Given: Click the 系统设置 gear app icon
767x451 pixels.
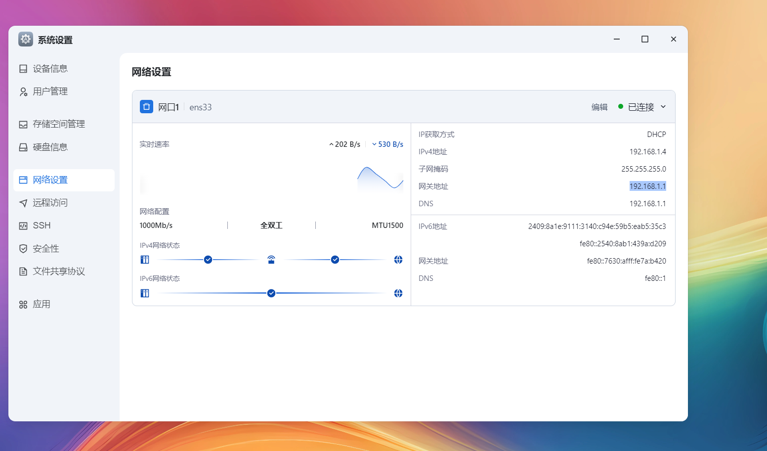Looking at the screenshot, I should point(26,39).
